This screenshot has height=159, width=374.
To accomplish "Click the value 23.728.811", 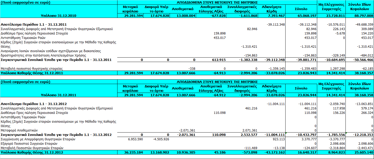I will pos(336,16).
